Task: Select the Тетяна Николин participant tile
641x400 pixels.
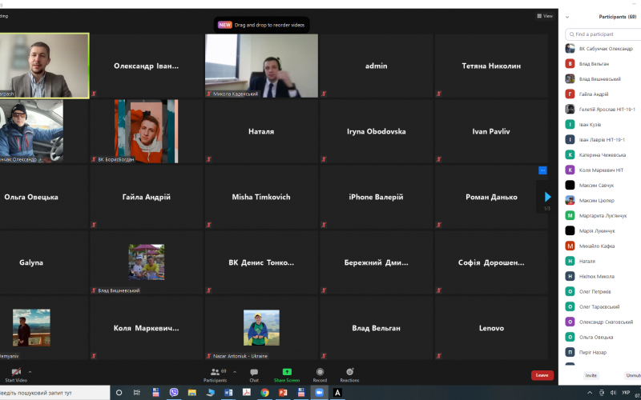Action: tap(491, 66)
